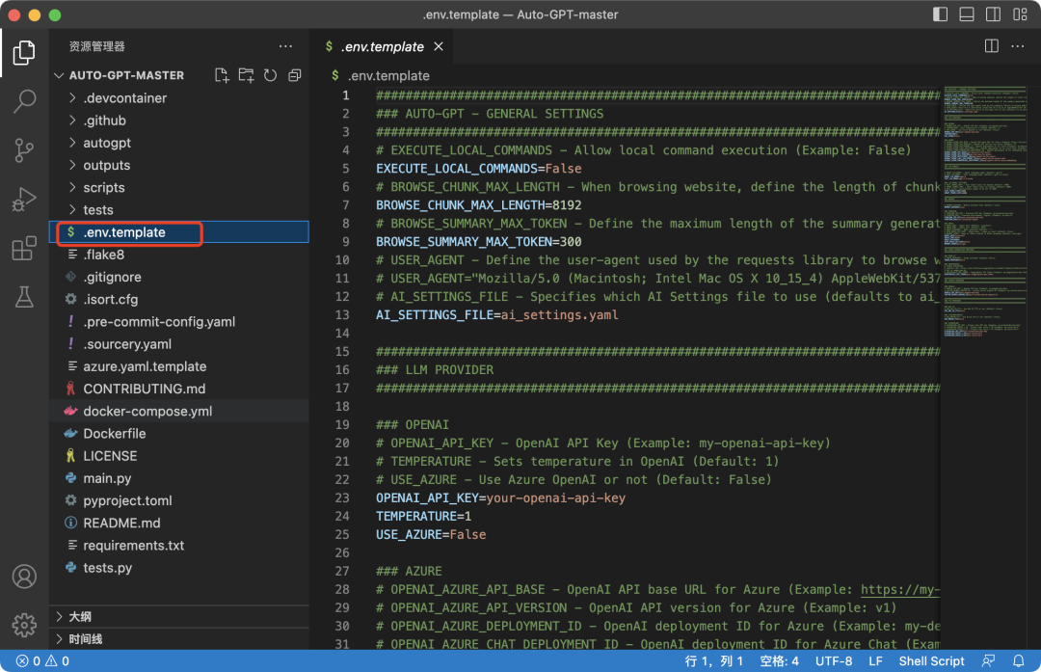The width and height of the screenshot is (1041, 672).
Task: Expand the autogpt folder
Action: (179, 143)
